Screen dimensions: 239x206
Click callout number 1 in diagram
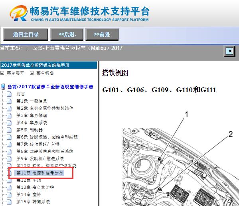(x=186, y=115)
